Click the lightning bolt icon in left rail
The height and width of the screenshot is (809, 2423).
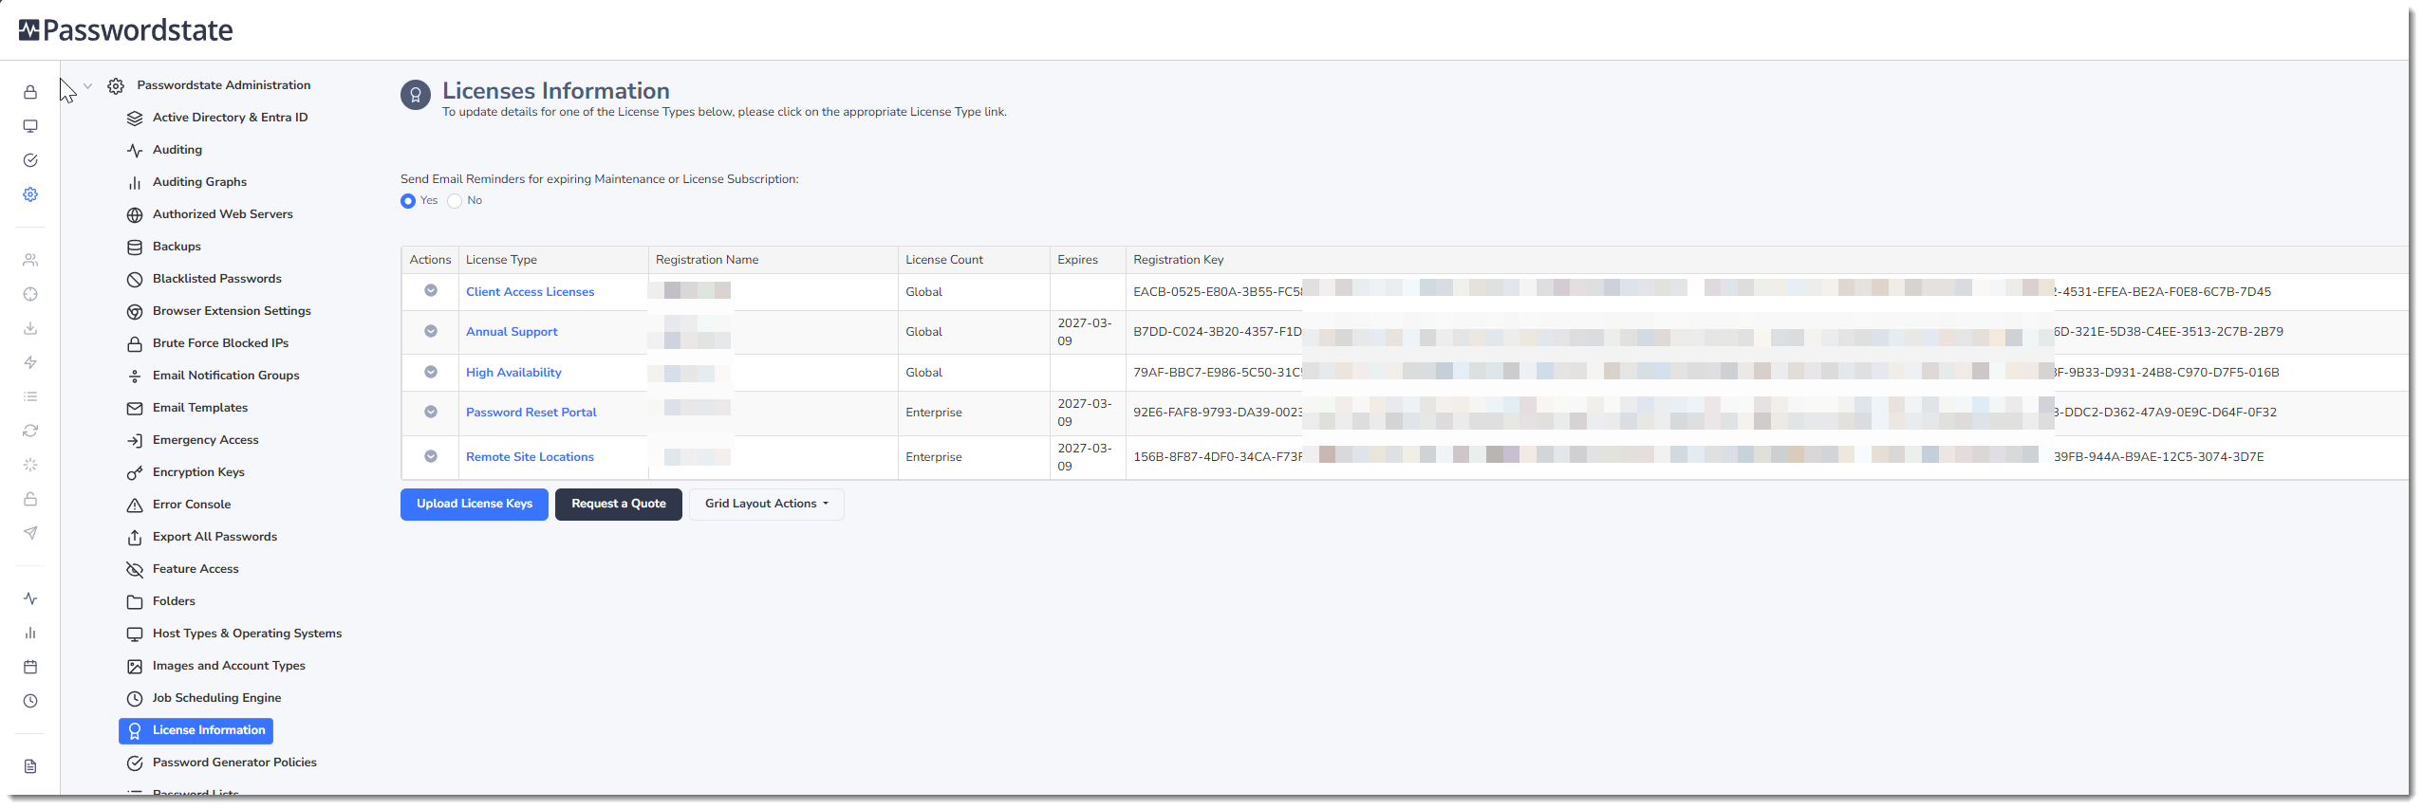pyautogui.click(x=30, y=362)
